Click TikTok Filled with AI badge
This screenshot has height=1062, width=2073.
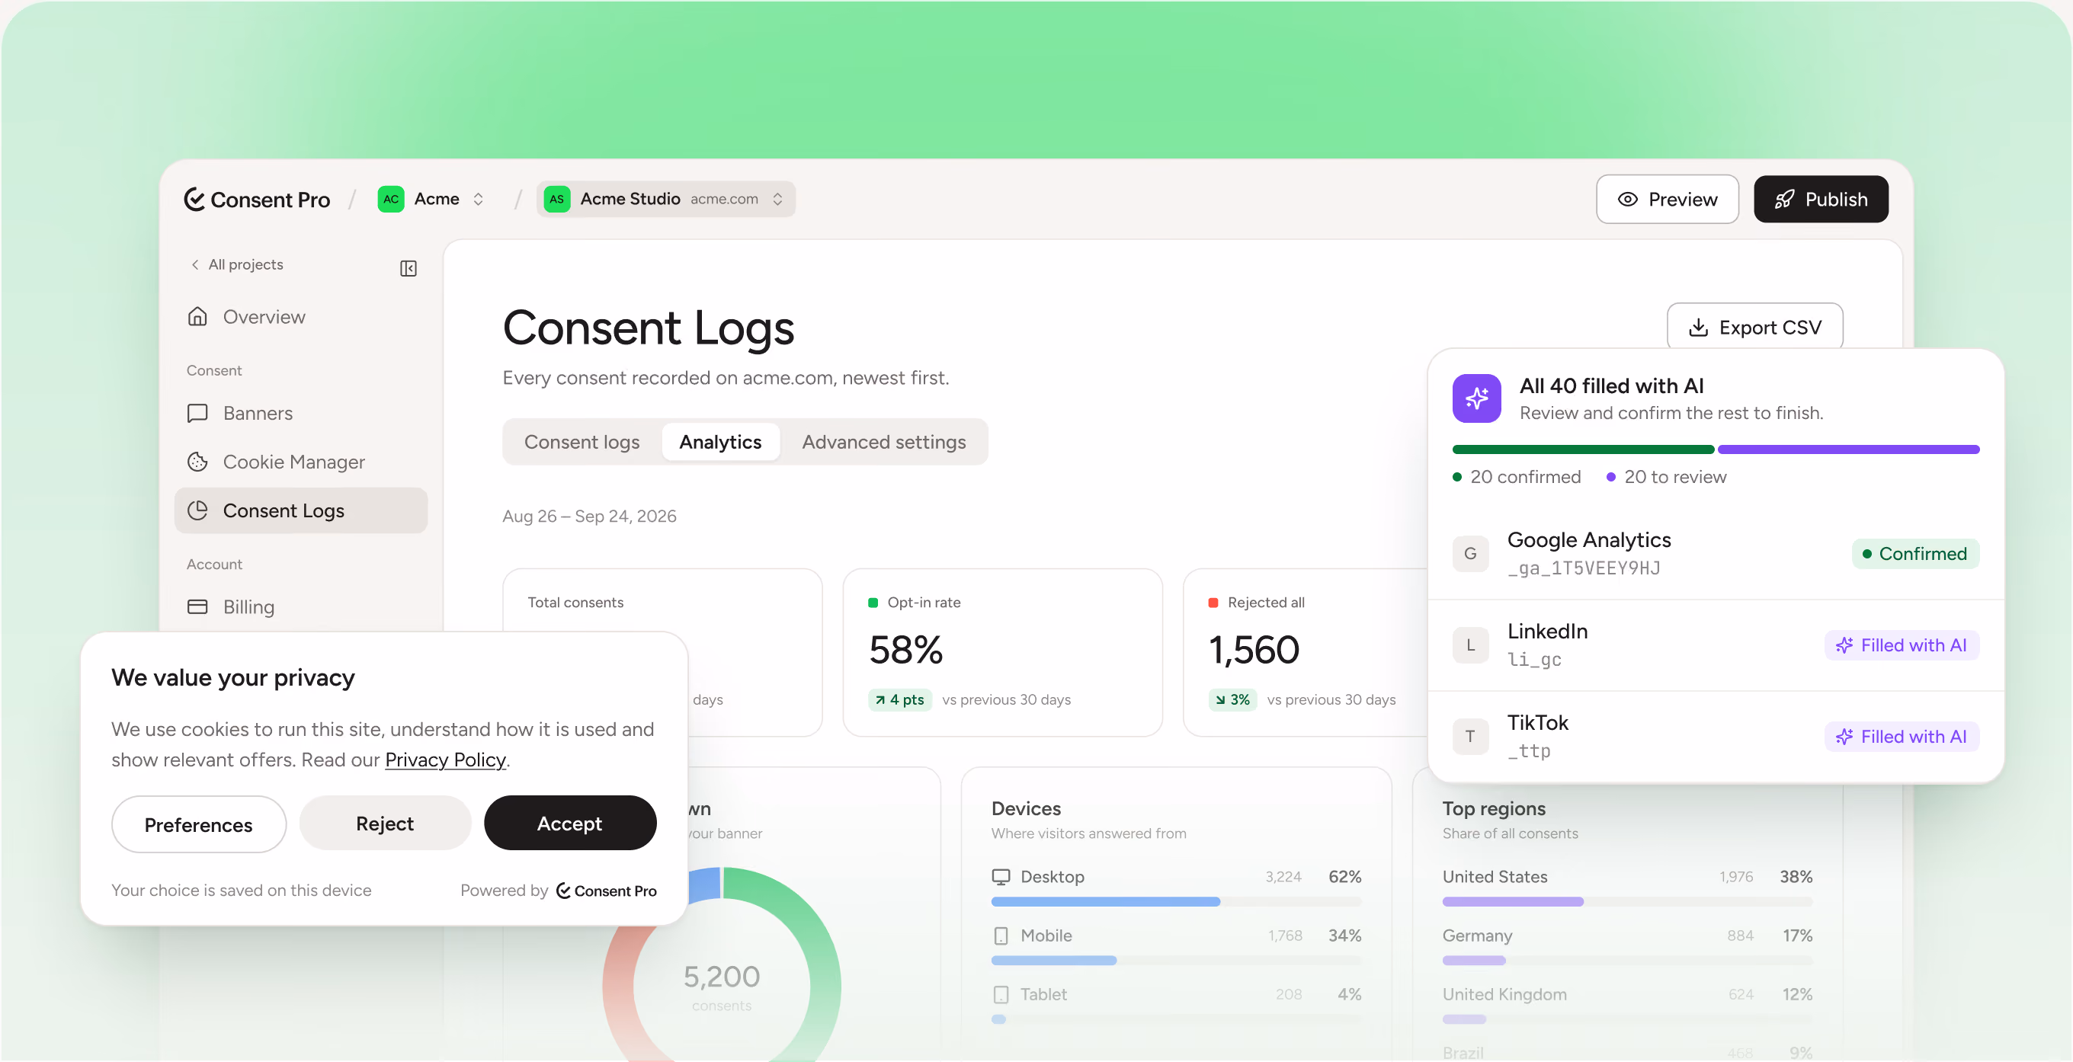[1902, 736]
